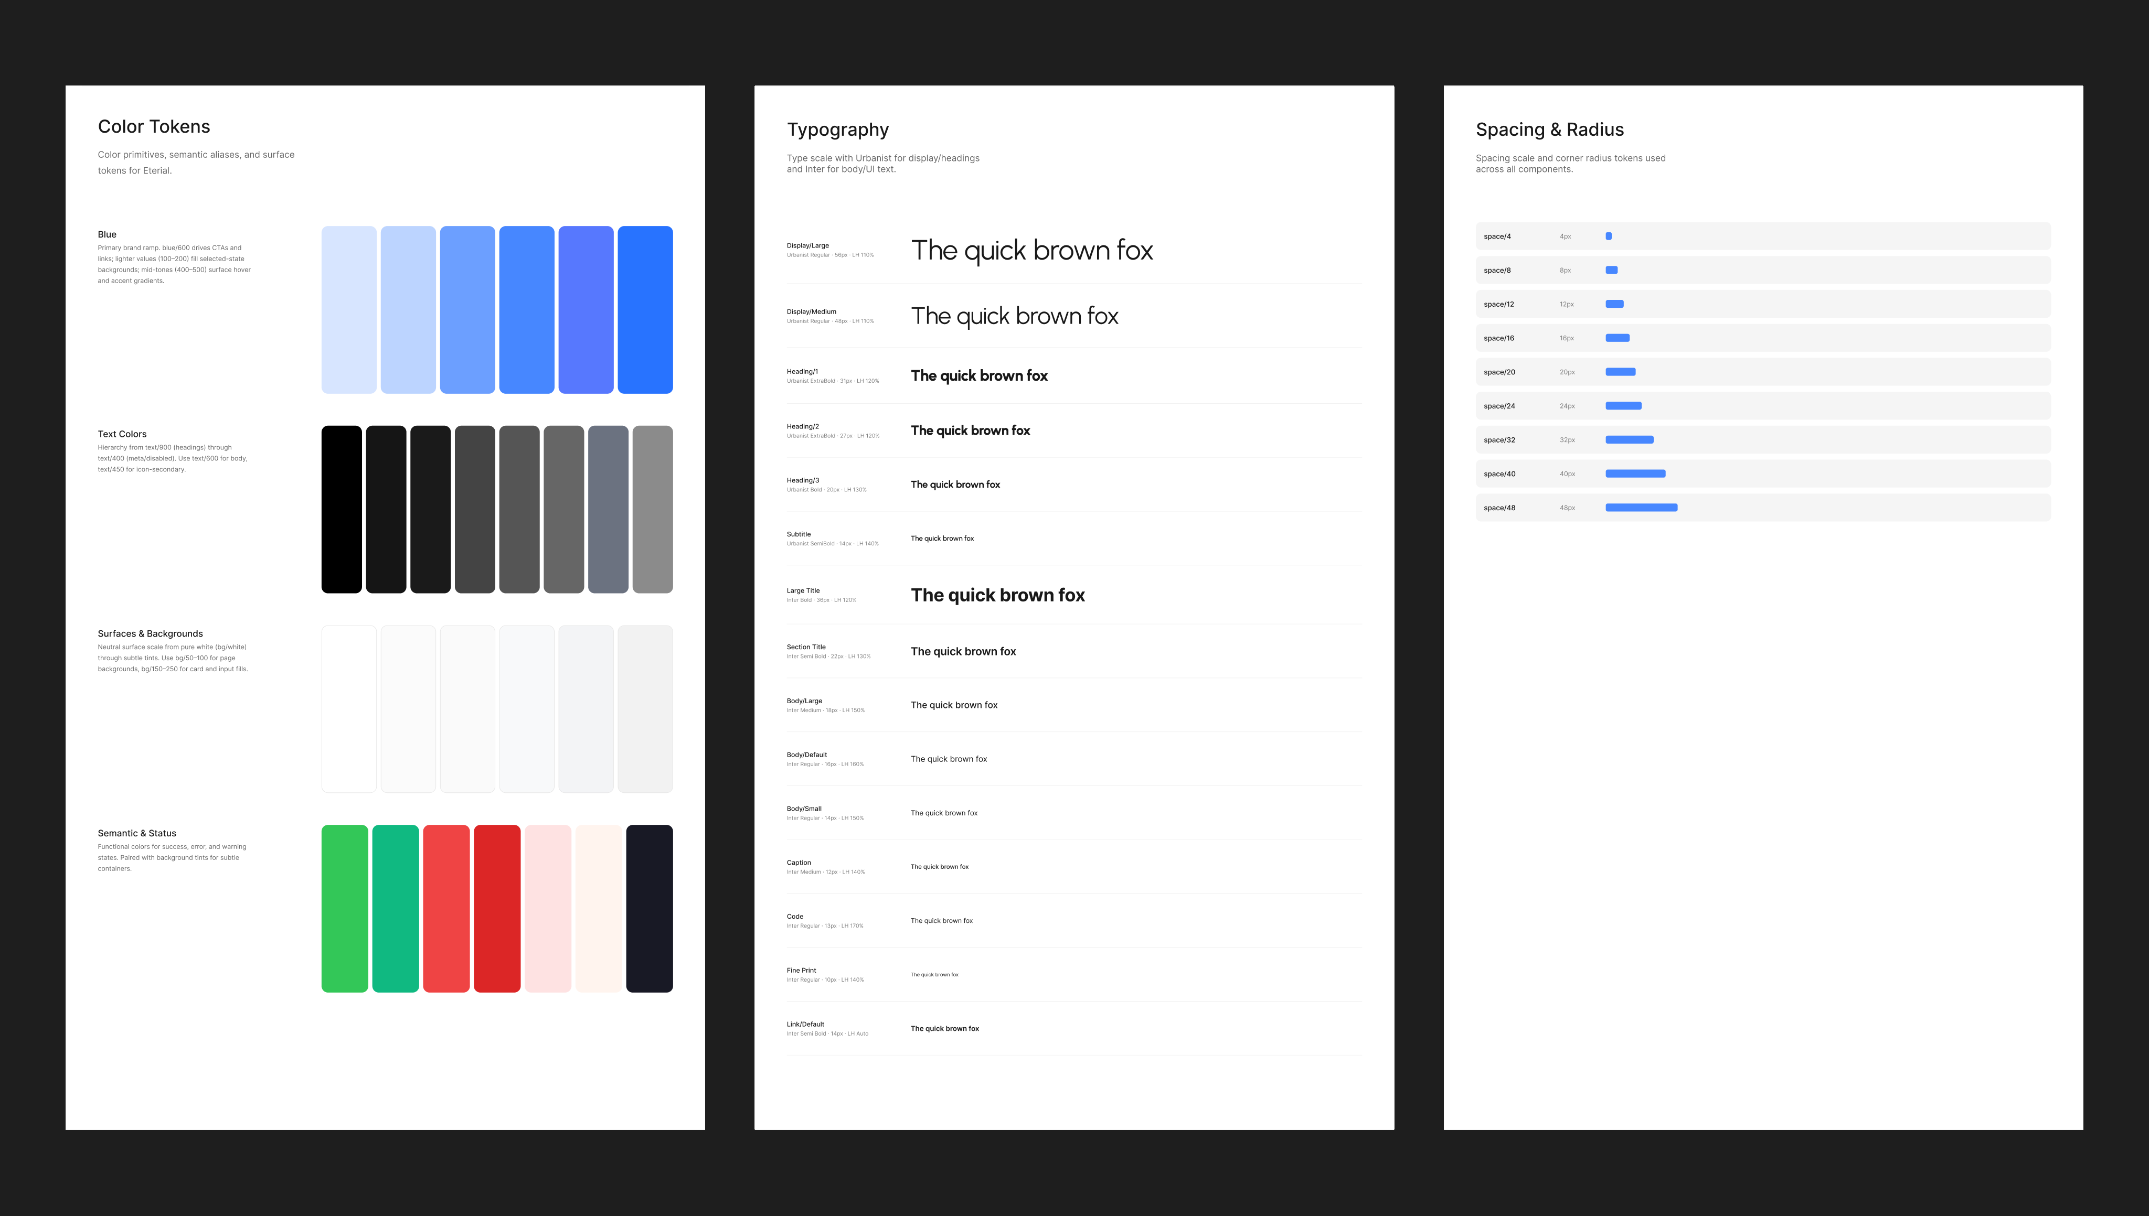The image size is (2149, 1216).
Task: Click the "Text Colors" section label
Action: [122, 434]
